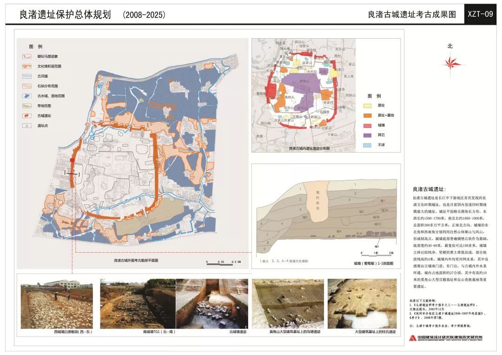Click the 现代扰坑 label in the section drawing

[317, 200]
